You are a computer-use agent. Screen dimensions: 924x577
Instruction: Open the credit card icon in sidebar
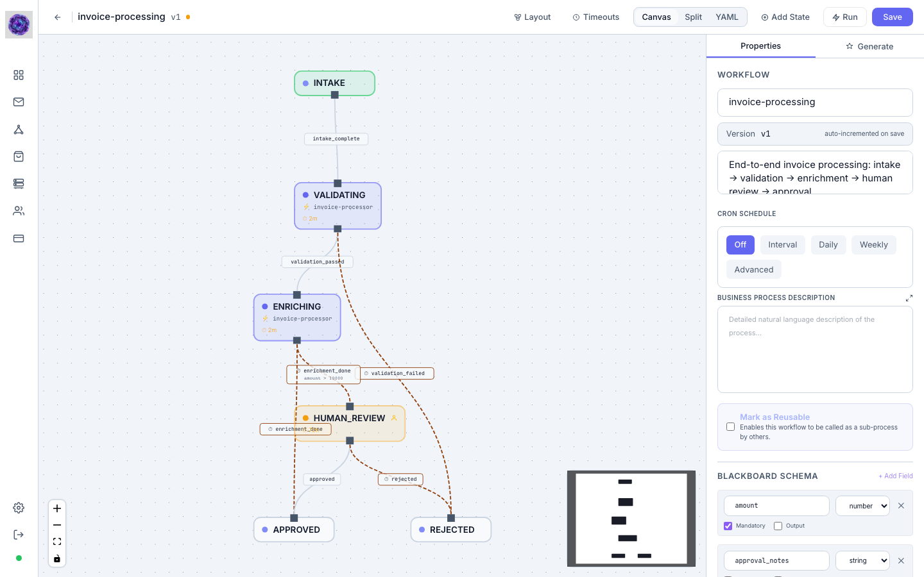19,238
